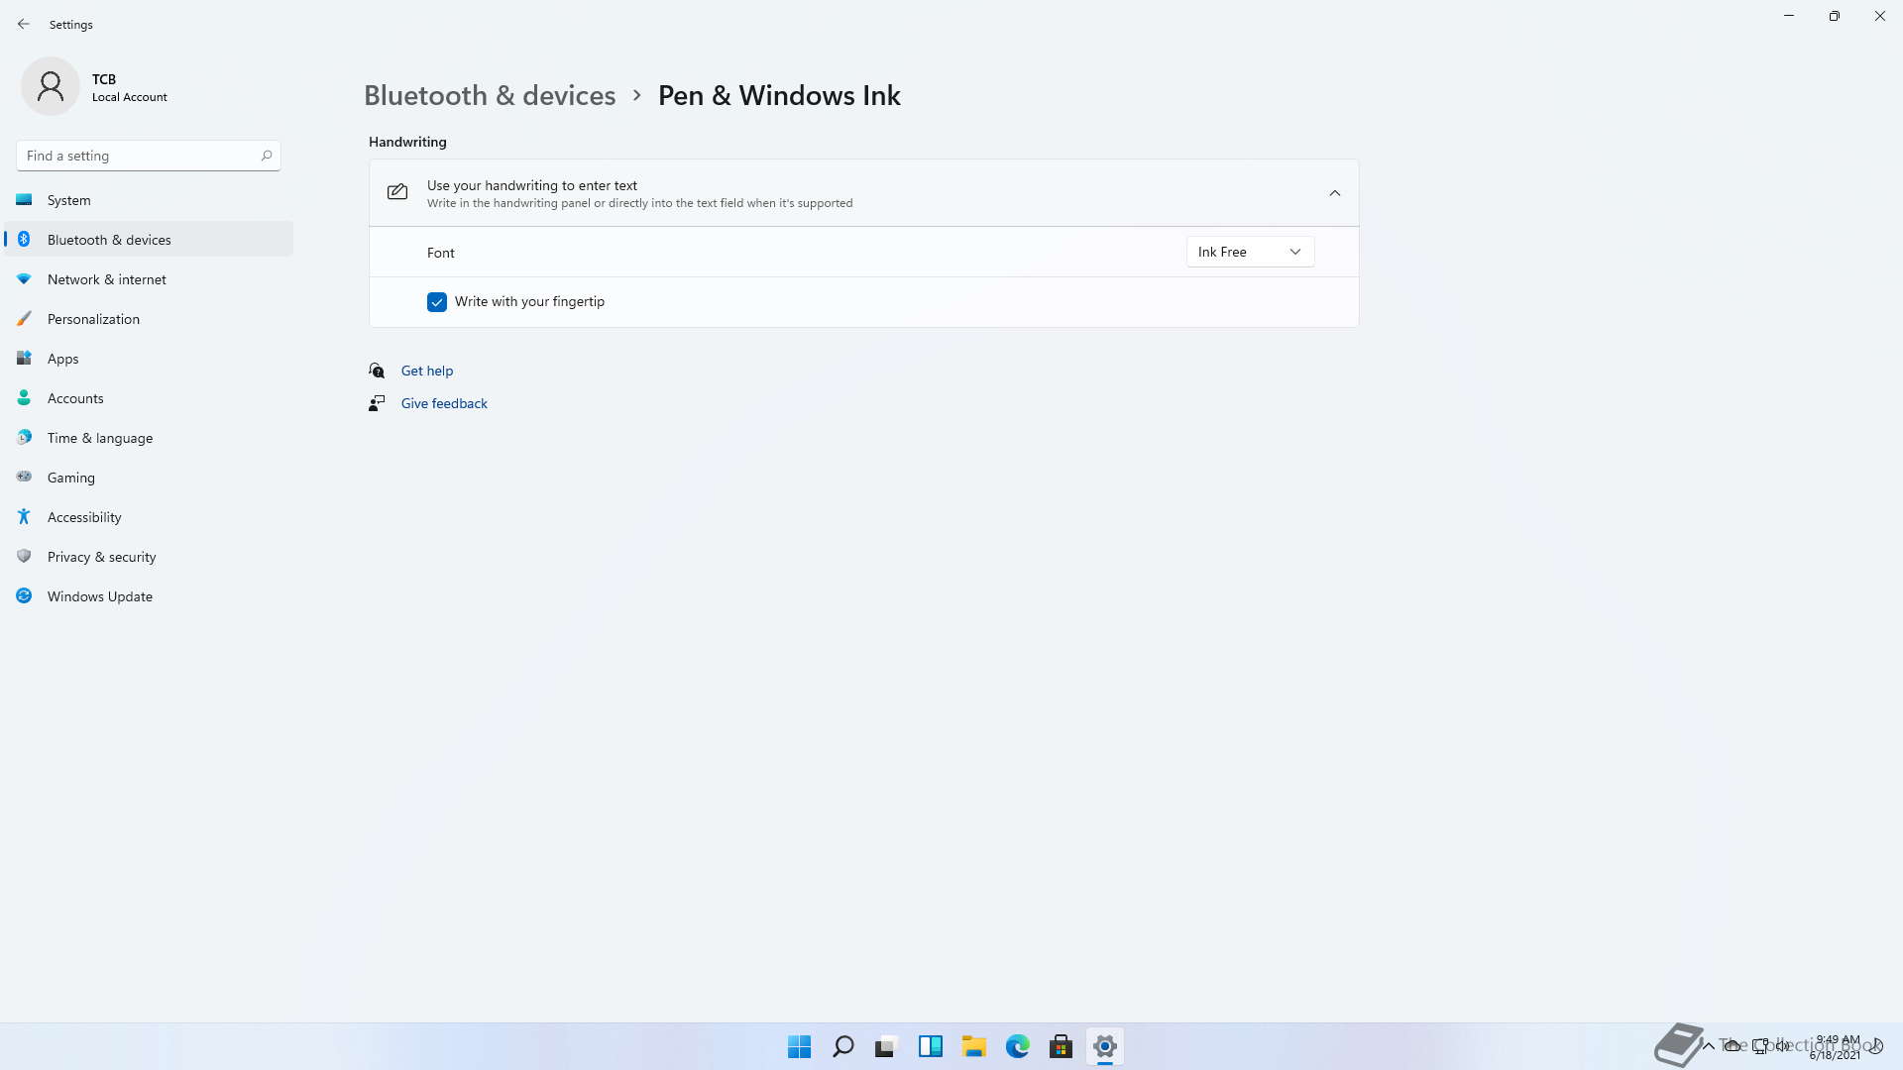Viewport: 1903px width, 1070px height.
Task: Click the System monitor icon in the sidebar
Action: coord(24,200)
